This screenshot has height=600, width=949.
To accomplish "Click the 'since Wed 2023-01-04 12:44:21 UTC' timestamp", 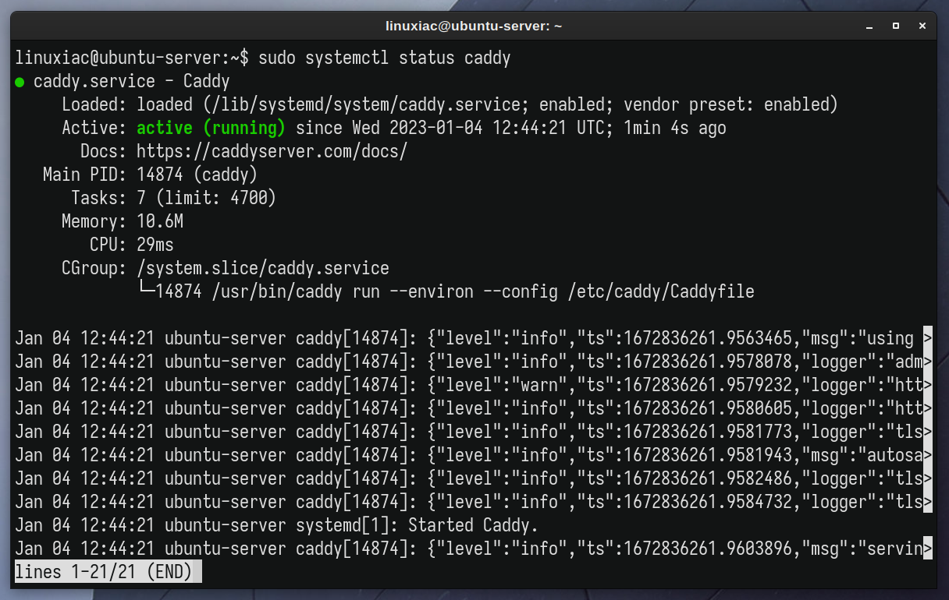I will 454,128.
